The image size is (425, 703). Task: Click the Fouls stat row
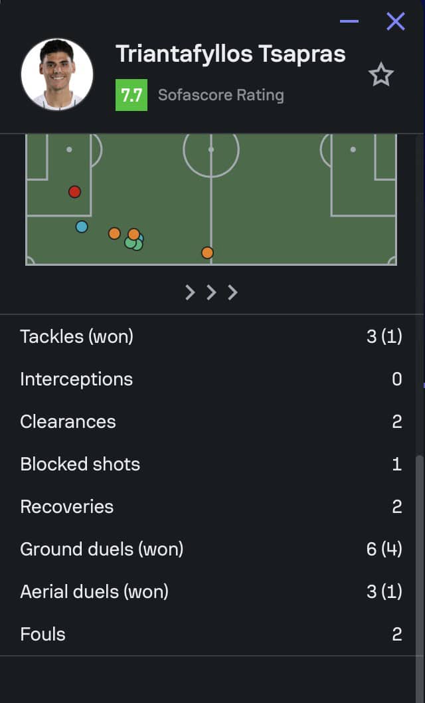coord(211,634)
